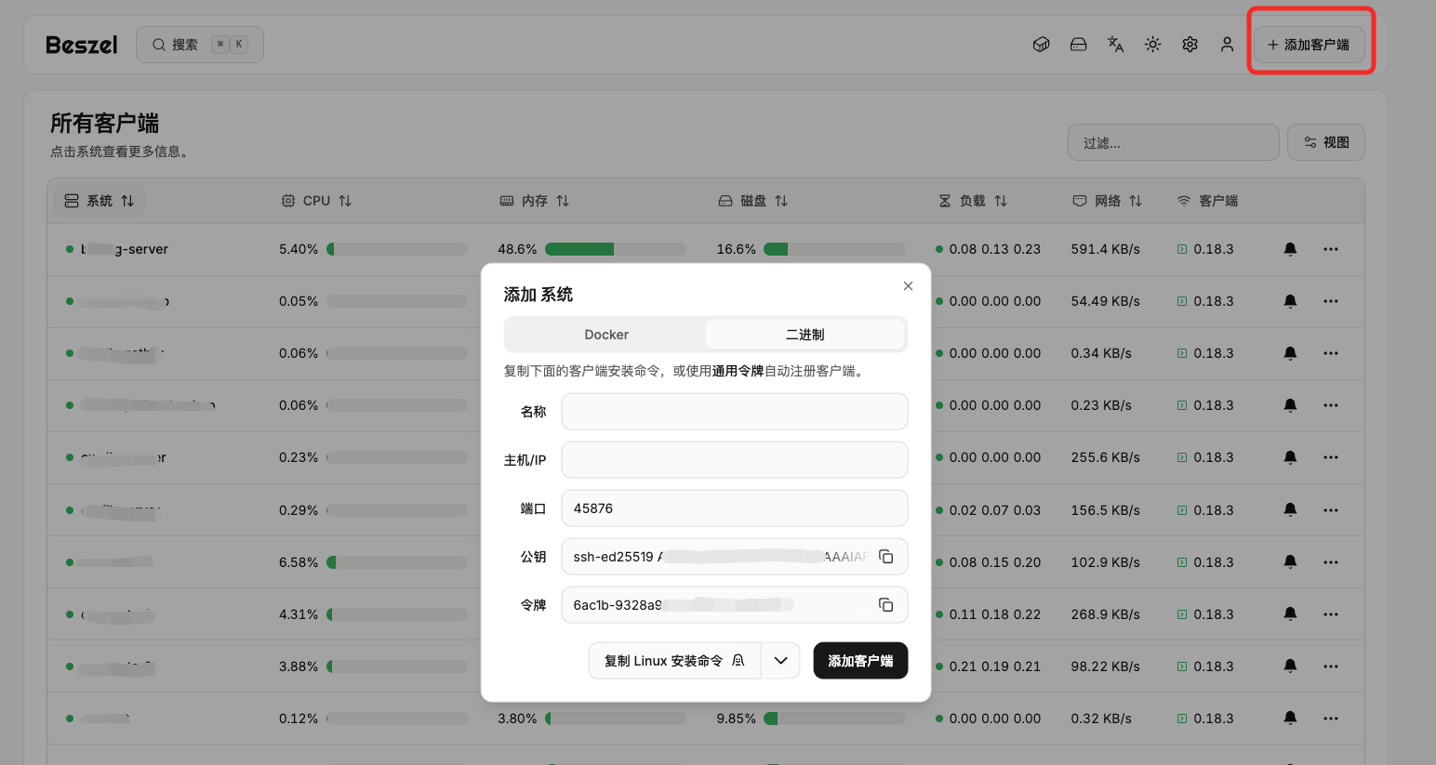Click the 通用令牌 link in description
Viewport: 1436px width, 765px height.
738,371
